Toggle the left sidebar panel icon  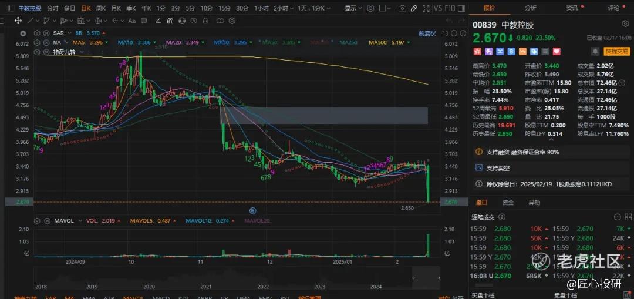click(11, 8)
